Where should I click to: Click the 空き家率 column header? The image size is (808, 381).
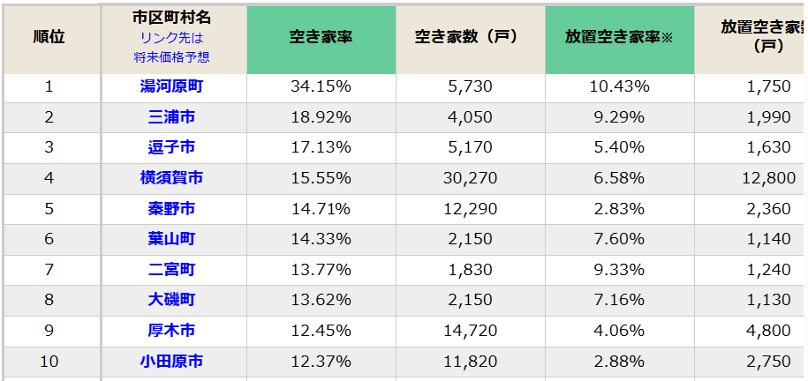pyautogui.click(x=321, y=37)
